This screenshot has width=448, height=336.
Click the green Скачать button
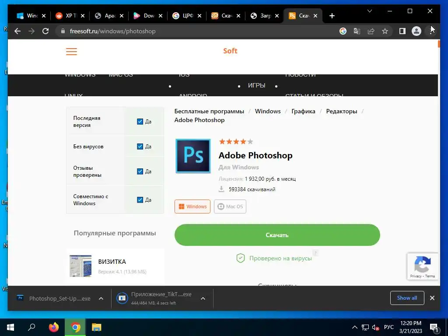click(277, 235)
